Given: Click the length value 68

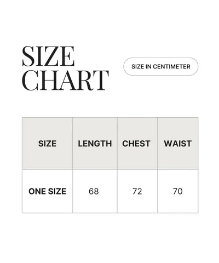Looking at the screenshot, I should [x=94, y=191].
